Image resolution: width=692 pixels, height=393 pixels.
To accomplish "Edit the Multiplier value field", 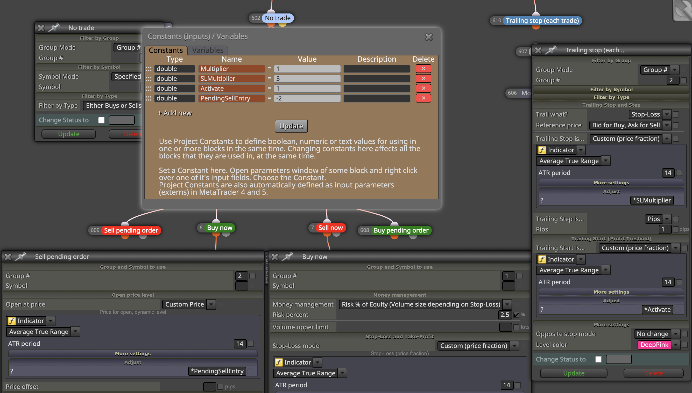I will (x=307, y=69).
